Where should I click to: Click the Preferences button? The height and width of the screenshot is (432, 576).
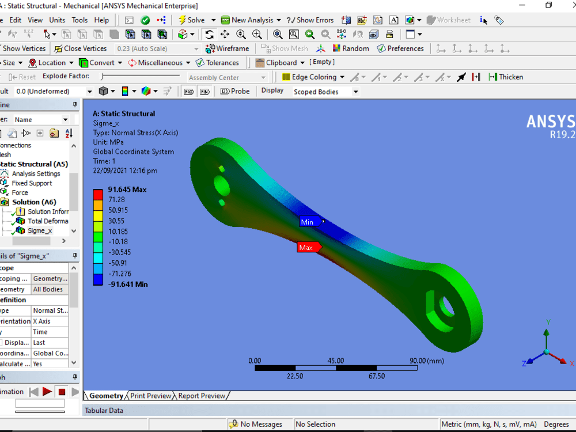pos(401,48)
